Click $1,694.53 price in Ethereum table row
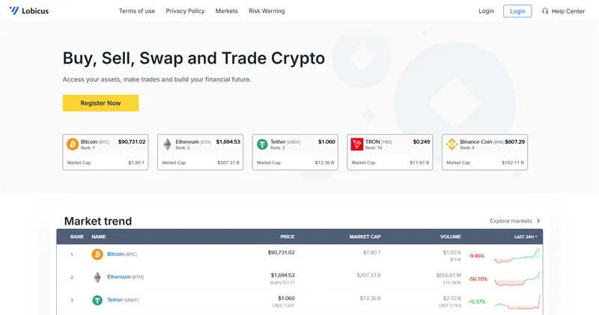 click(283, 275)
